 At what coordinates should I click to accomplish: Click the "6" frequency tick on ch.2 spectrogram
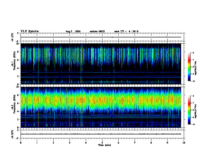click(19, 103)
